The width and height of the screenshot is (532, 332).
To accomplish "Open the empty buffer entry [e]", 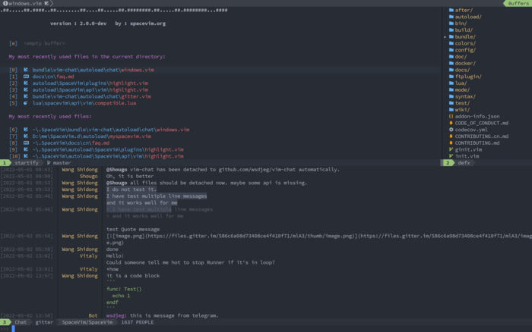I will [40, 43].
